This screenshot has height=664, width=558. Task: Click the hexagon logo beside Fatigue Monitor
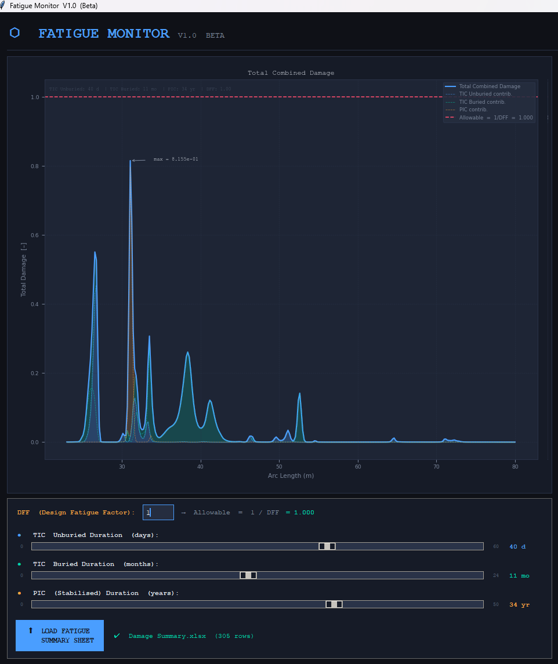coord(15,33)
